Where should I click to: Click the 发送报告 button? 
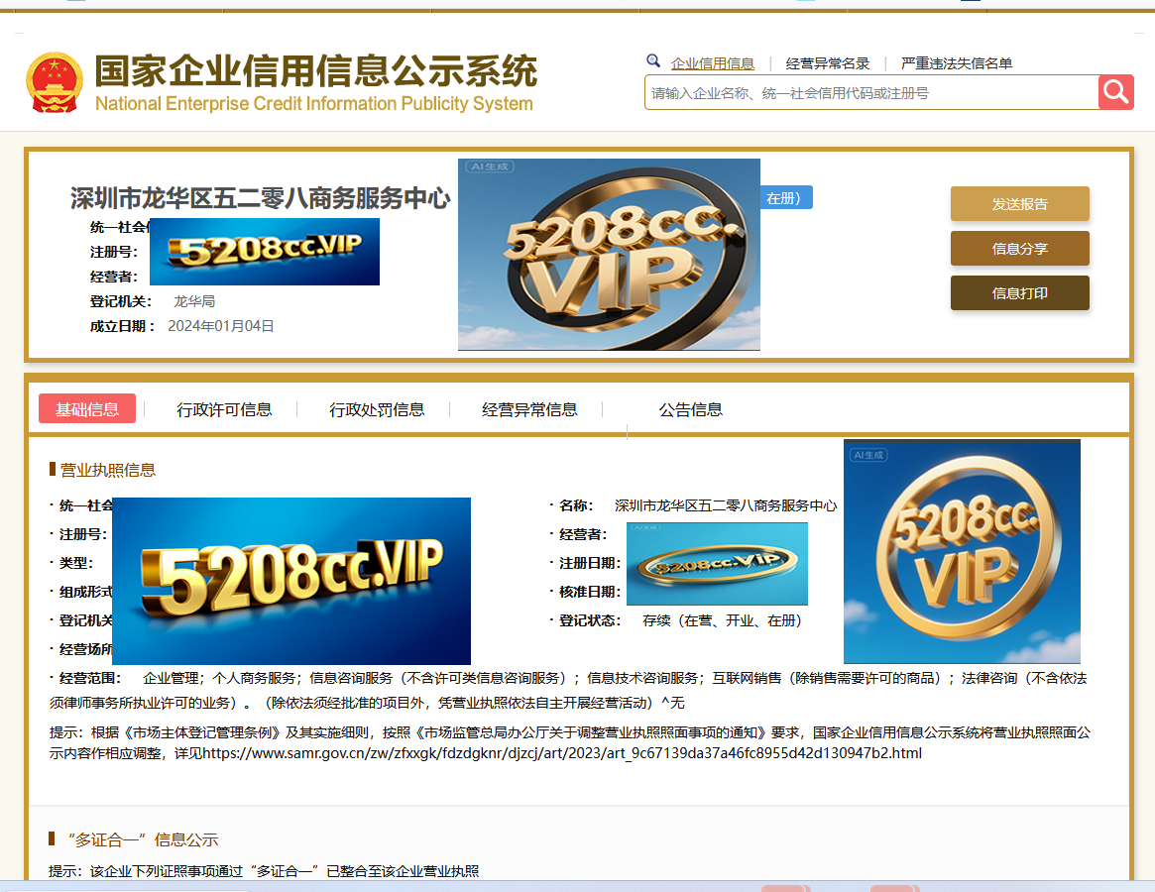tap(1019, 203)
